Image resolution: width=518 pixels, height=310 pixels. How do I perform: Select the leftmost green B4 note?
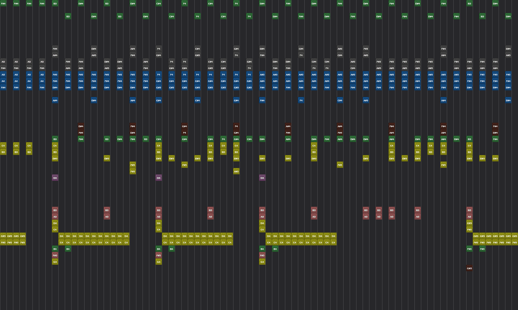tap(55, 249)
